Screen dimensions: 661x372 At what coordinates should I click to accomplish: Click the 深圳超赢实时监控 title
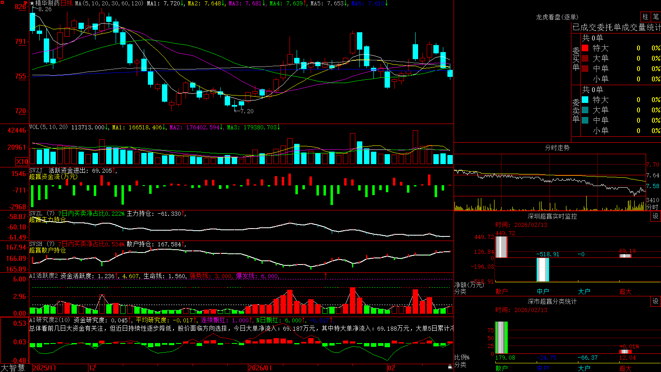552,216
